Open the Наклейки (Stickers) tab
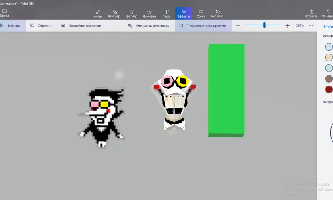The image size is (333, 200). pos(149,14)
